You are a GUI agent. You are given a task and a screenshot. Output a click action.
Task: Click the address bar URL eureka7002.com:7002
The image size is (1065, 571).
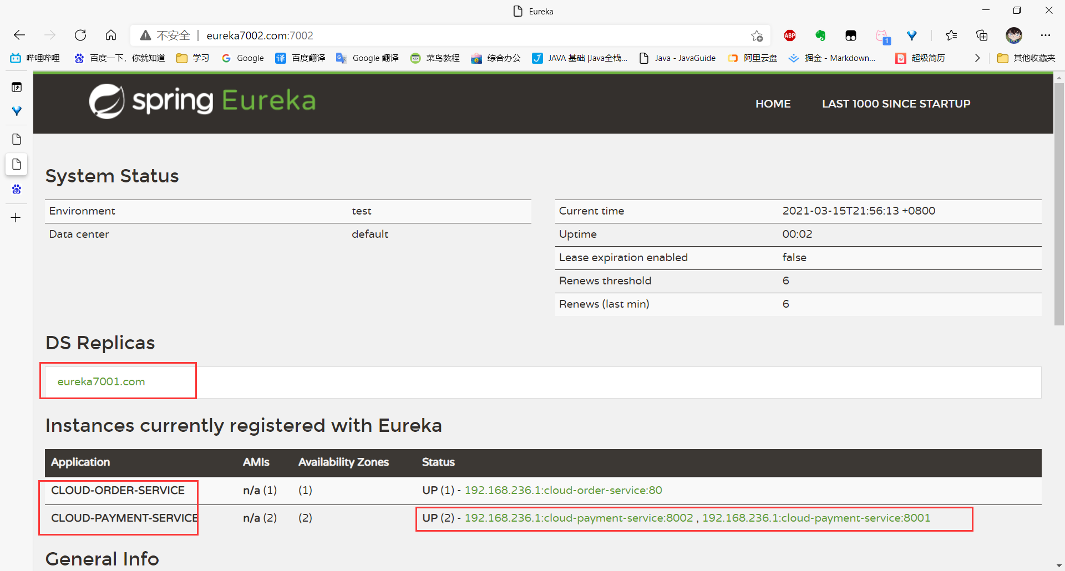(260, 35)
